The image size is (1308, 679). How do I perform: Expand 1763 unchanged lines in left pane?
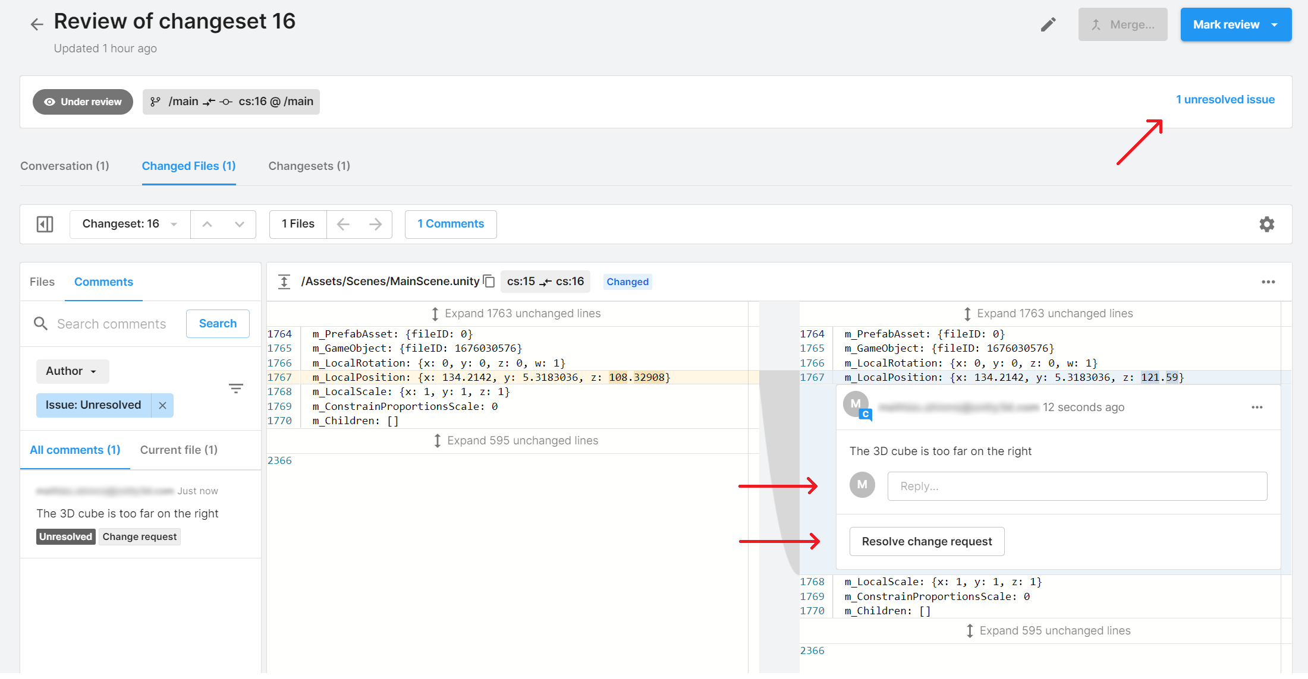(515, 314)
